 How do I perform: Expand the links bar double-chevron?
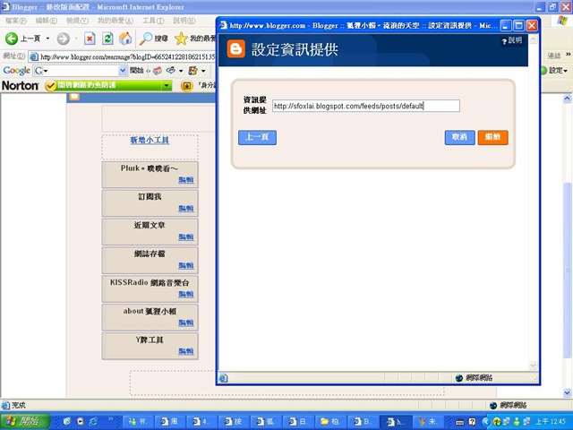pyautogui.click(x=568, y=54)
